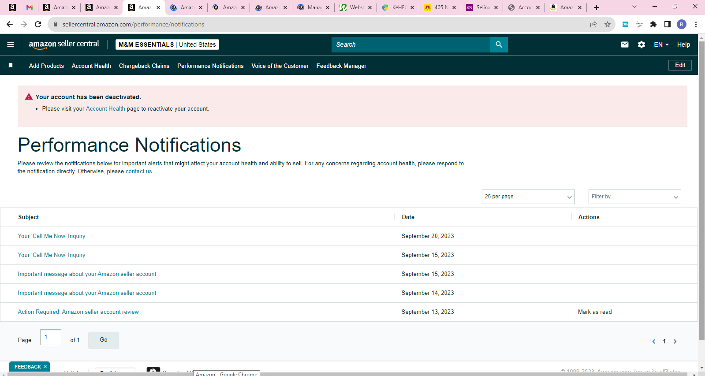Close the Selina browser tab
This screenshot has width=705, height=376.
[496, 7]
